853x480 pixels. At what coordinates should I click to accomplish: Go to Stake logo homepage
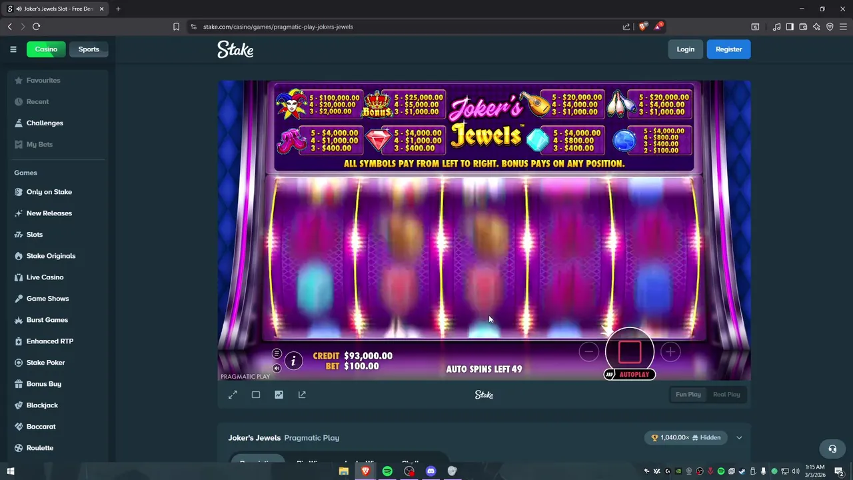point(235,49)
